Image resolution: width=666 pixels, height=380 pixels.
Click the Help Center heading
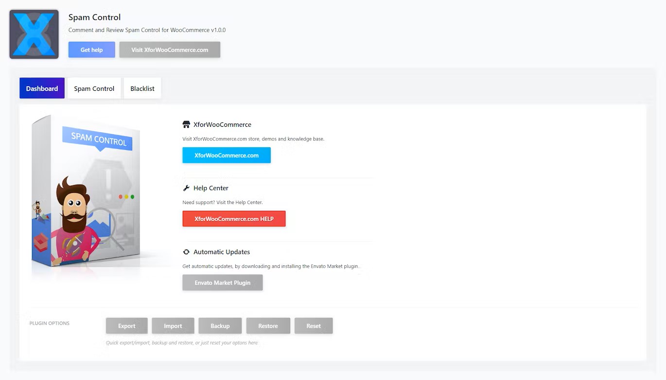211,188
